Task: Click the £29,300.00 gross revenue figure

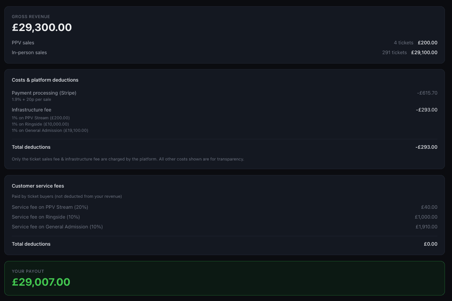Action: [x=42, y=27]
